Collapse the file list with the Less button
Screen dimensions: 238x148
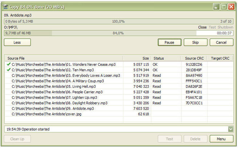tap(17, 42)
